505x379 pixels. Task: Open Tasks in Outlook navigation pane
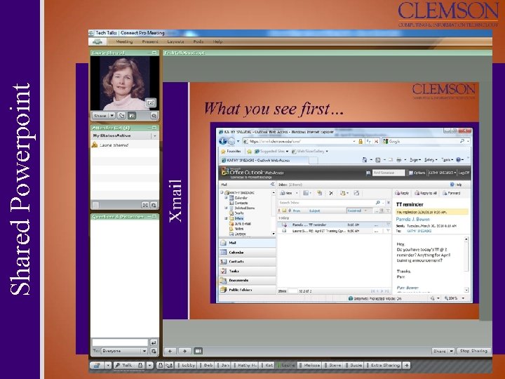tap(248, 271)
